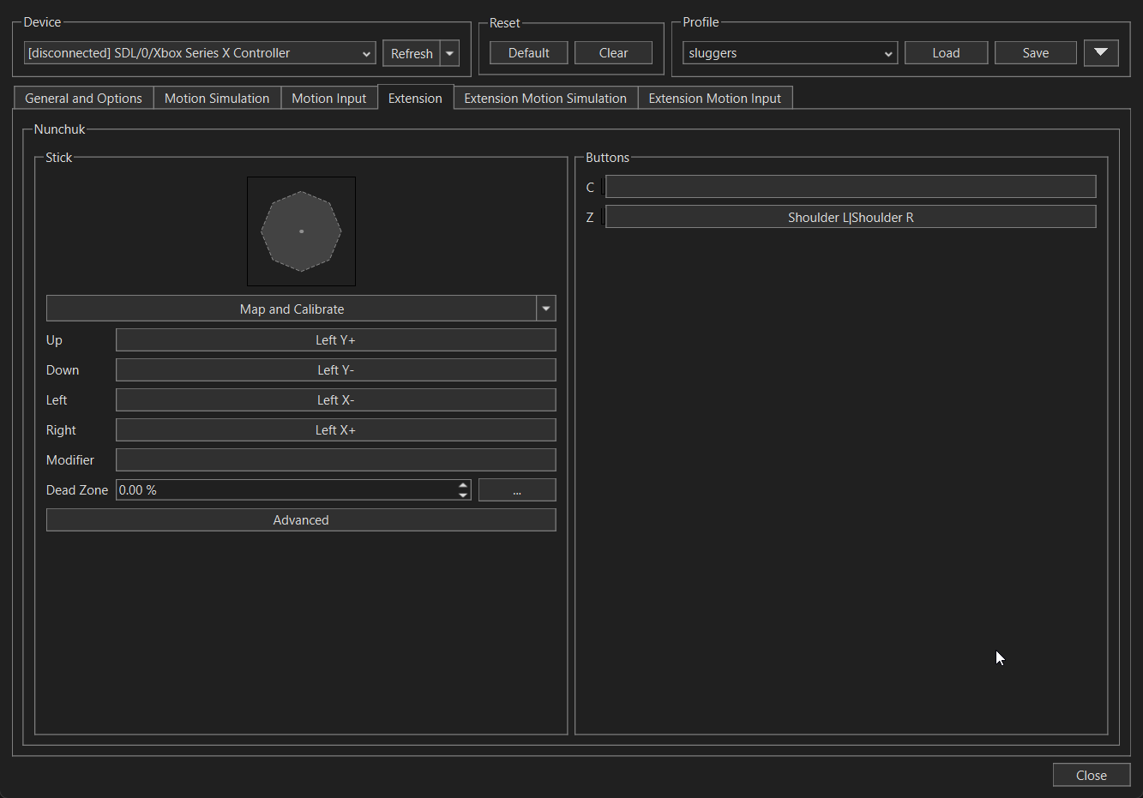
Task: Open the Motion Simulation tab
Action: coord(217,99)
